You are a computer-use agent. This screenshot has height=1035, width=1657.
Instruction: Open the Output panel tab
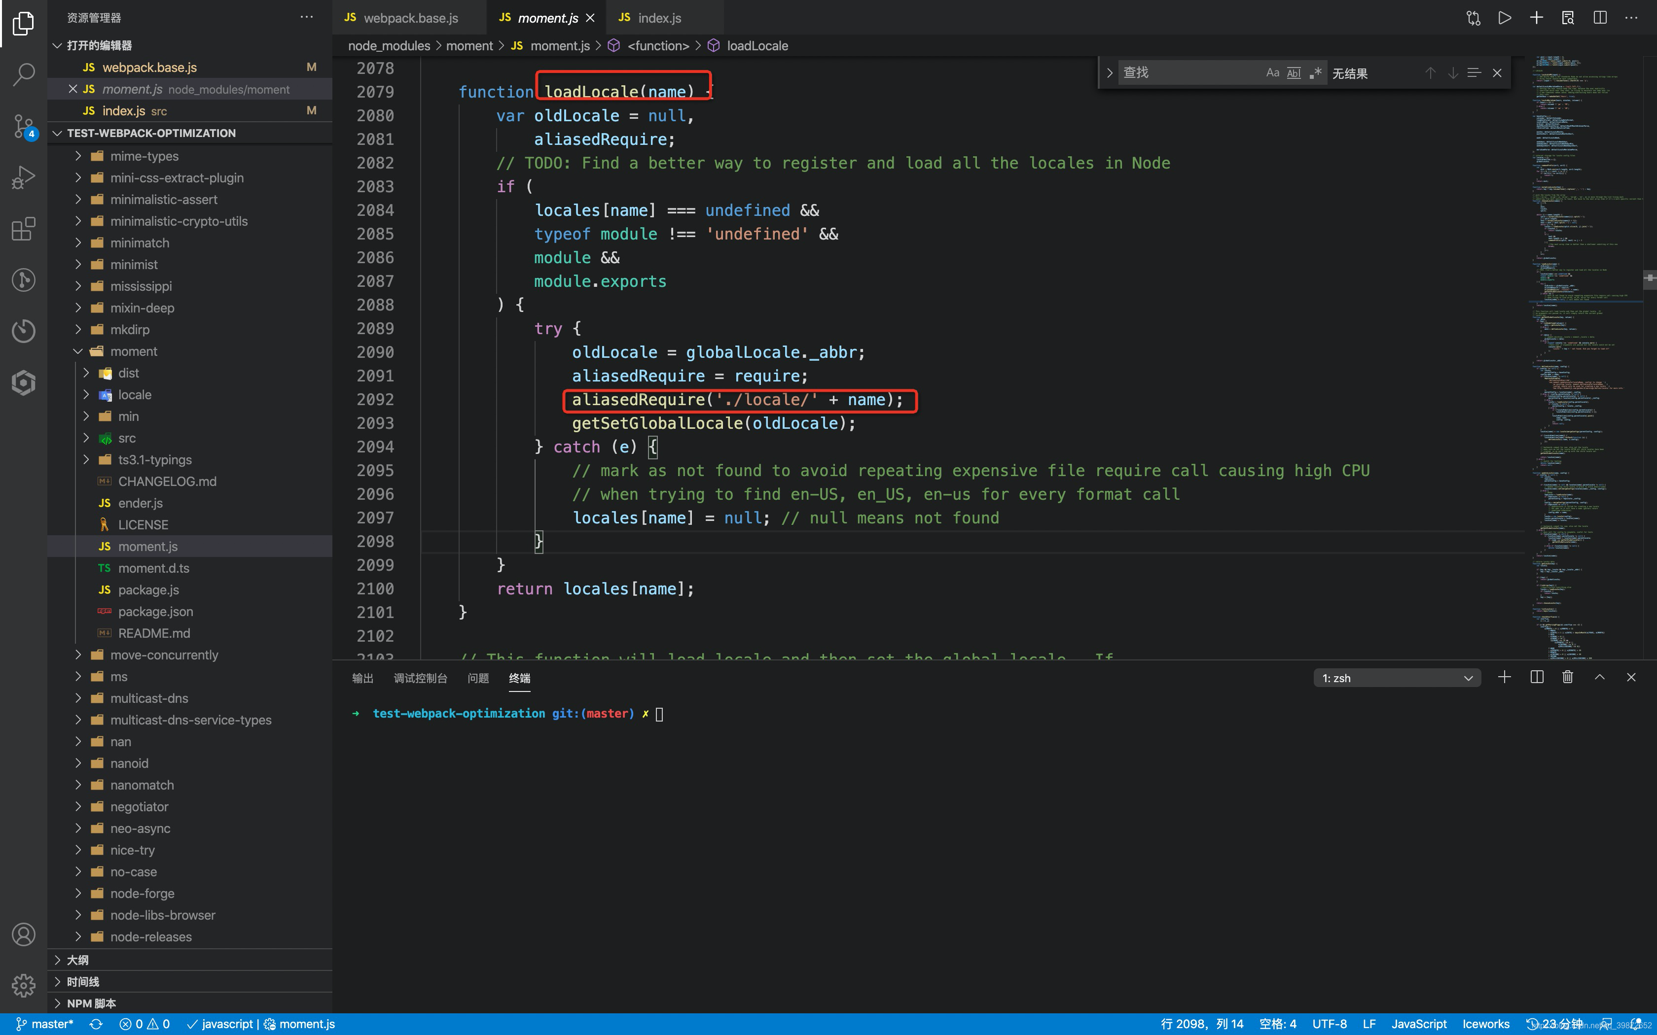coord(362,678)
